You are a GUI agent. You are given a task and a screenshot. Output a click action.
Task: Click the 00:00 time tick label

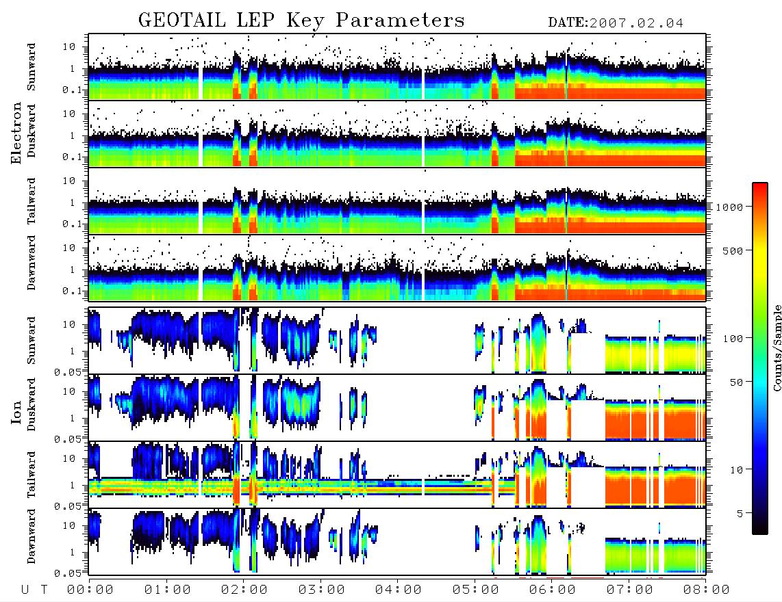90,590
